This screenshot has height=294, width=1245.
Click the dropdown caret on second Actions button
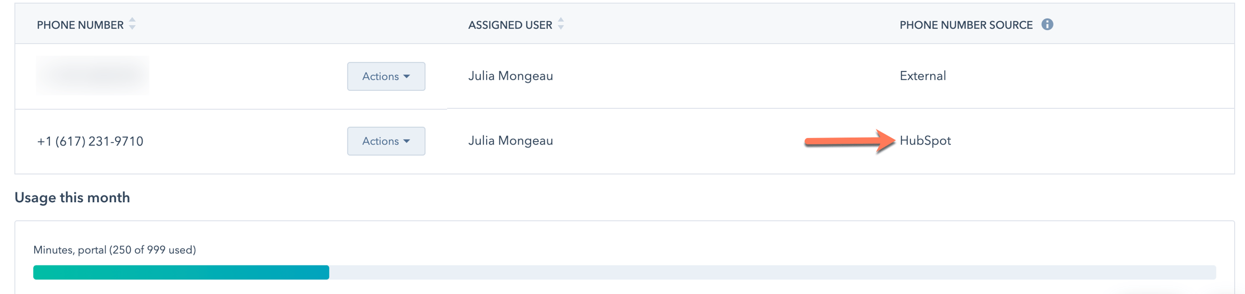tap(407, 141)
